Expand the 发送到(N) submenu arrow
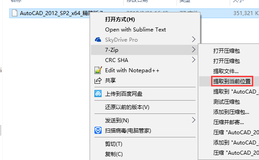The image size is (259, 160). pos(194,120)
